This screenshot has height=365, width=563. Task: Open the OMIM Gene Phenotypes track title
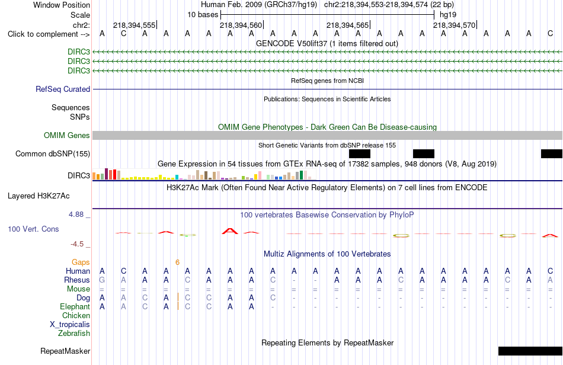(x=327, y=127)
